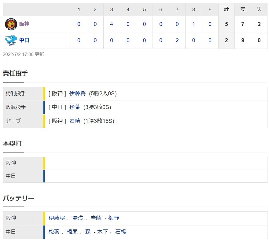Select Hanshin's 8th inning score of 1
Image resolution: width=269 pixels, height=242 pixels.
(193, 24)
